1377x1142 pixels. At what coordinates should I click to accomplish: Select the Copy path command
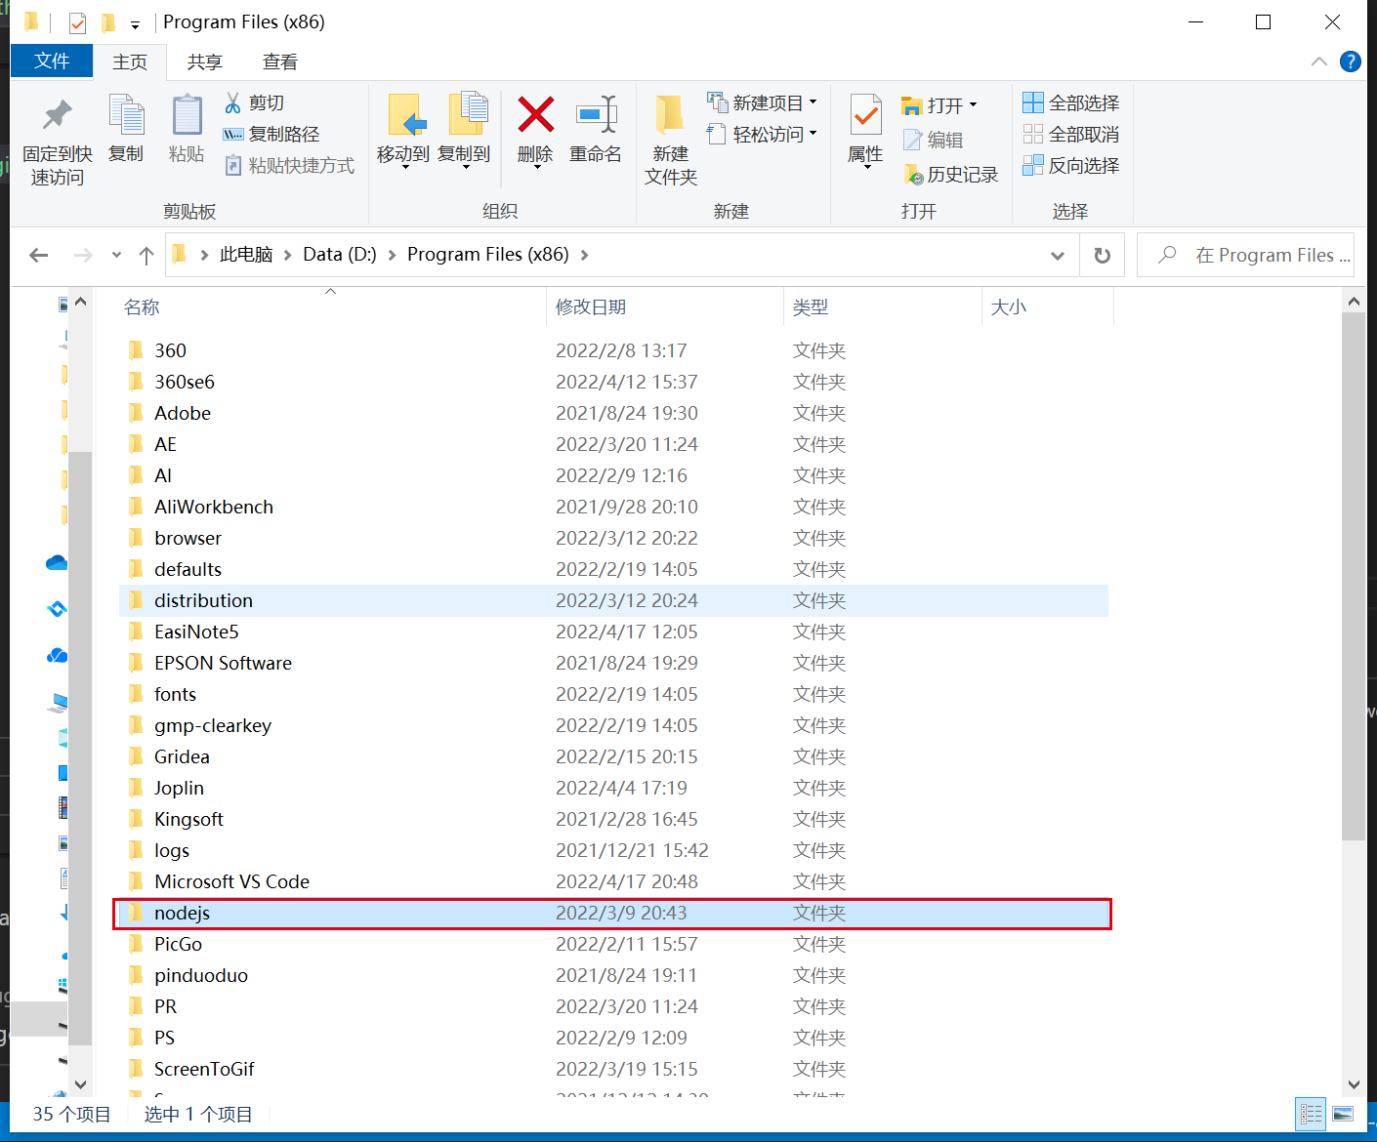click(271, 134)
